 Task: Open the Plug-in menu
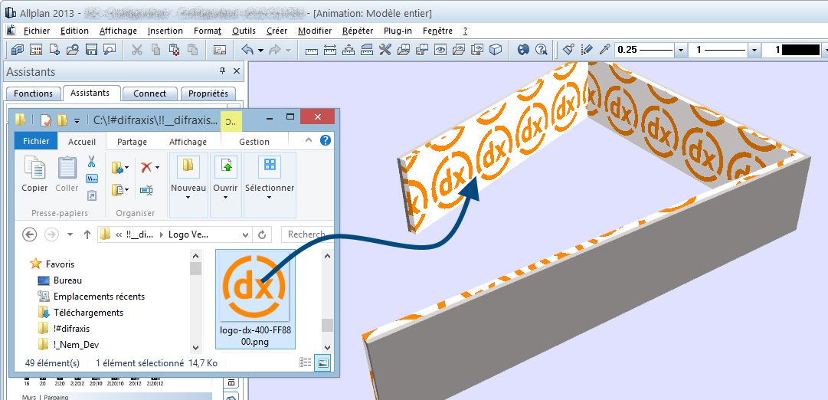(398, 31)
